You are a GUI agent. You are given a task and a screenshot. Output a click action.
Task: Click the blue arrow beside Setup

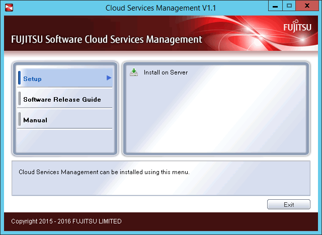pyautogui.click(x=109, y=78)
